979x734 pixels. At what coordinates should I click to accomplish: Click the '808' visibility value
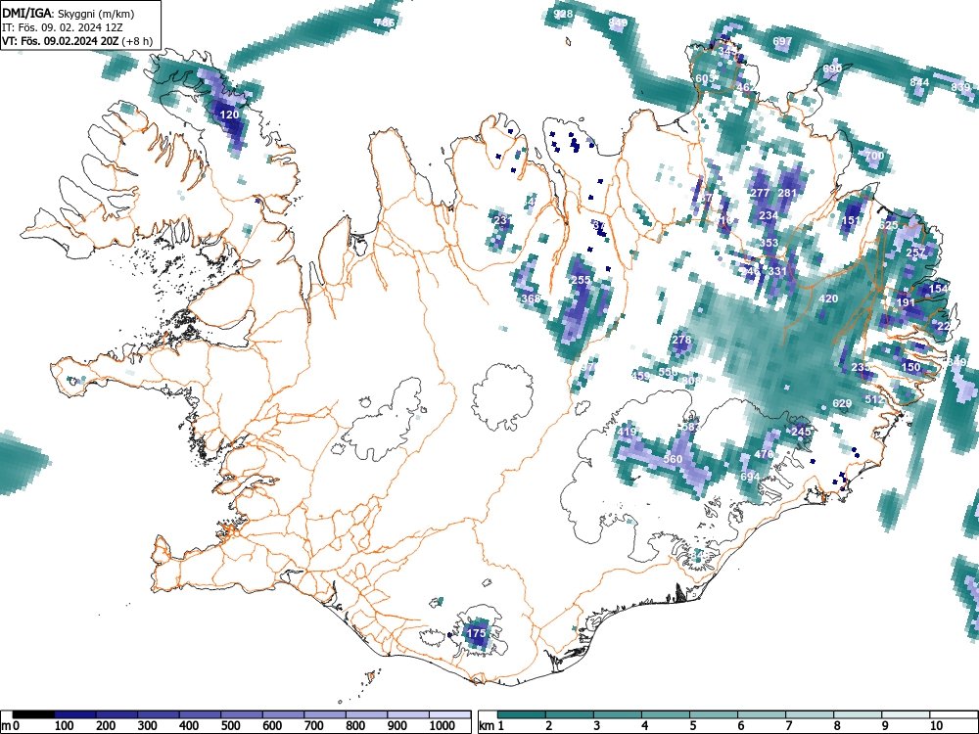click(x=690, y=381)
